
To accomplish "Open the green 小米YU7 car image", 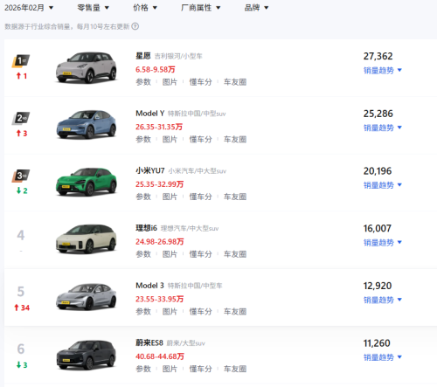I will click(x=87, y=182).
